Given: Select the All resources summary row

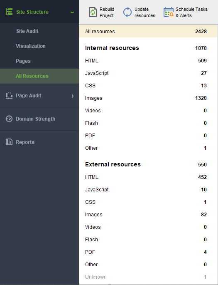Looking at the screenshot, I should (x=148, y=32).
